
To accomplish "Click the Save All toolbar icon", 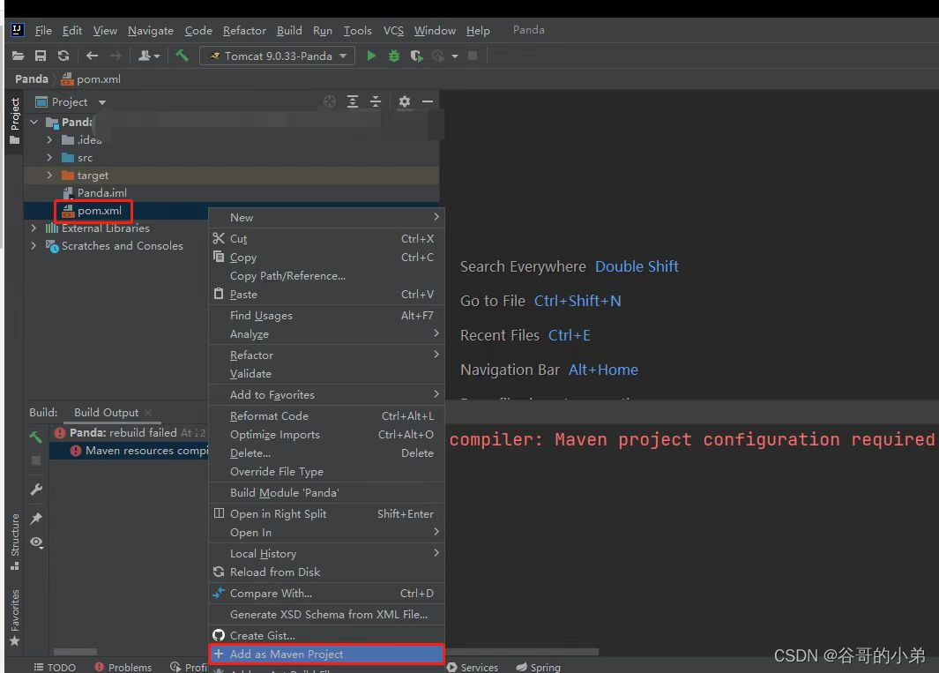I will [x=39, y=55].
